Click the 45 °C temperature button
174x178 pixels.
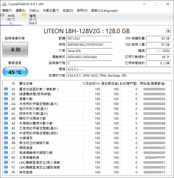pos(15,72)
